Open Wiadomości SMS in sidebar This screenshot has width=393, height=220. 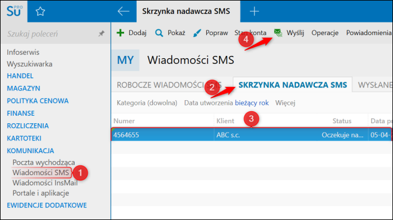point(41,173)
